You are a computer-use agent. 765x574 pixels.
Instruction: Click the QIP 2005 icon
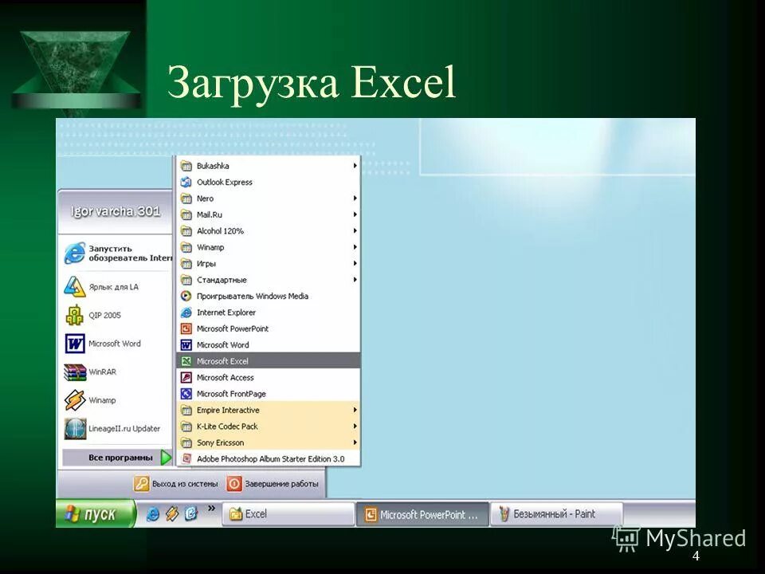click(x=75, y=315)
